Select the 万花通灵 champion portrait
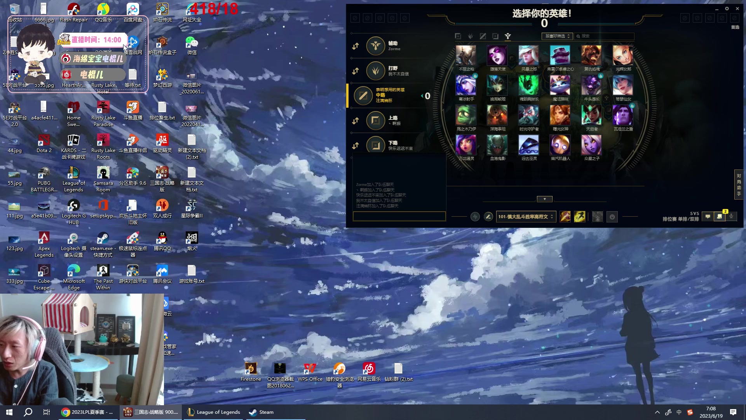This screenshot has width=746, height=420. point(466,145)
